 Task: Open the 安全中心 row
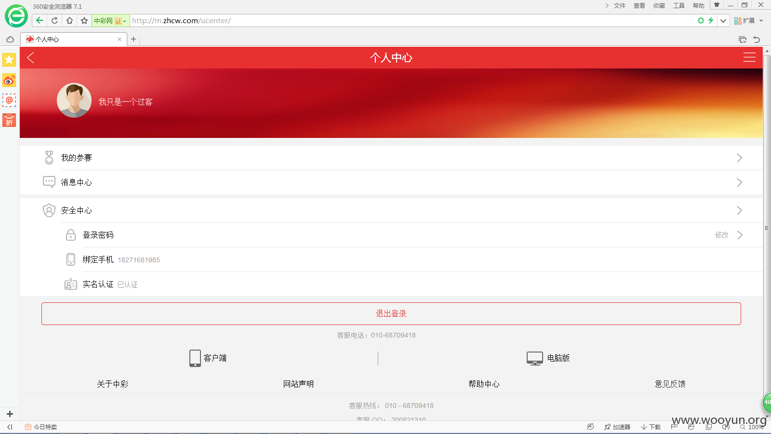(x=391, y=210)
